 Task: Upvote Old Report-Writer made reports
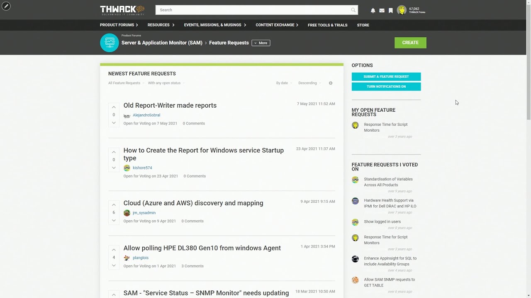(x=114, y=107)
